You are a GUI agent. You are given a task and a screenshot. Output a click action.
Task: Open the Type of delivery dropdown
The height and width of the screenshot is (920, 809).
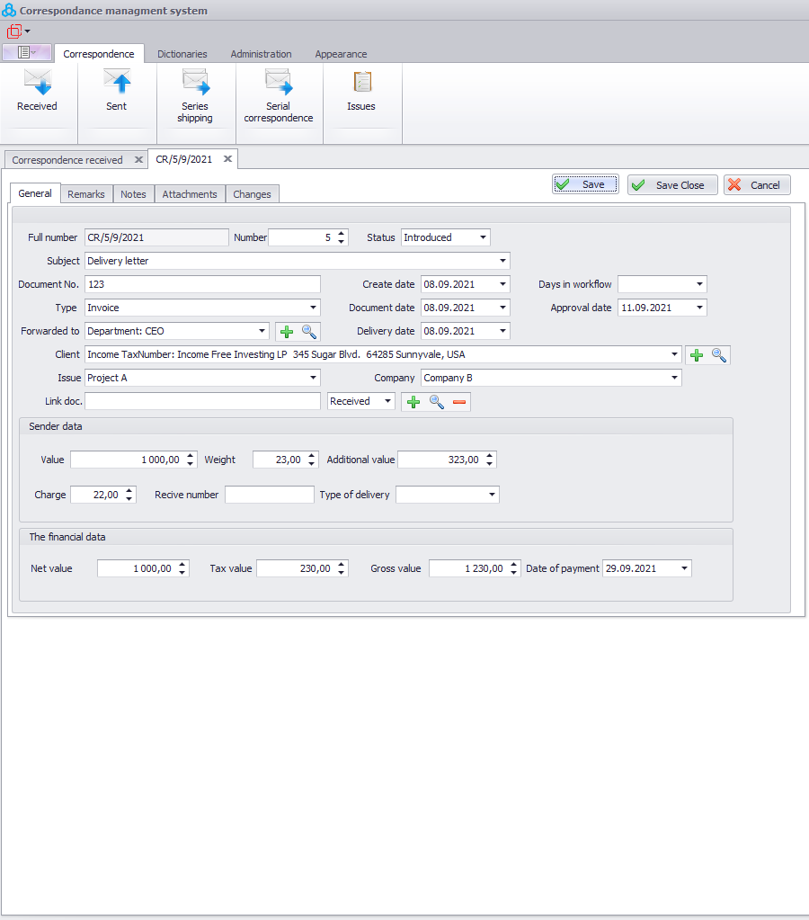point(492,495)
